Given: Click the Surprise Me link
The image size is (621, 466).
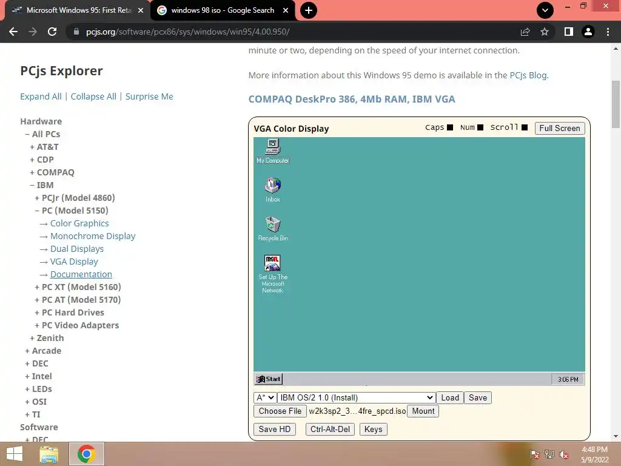Looking at the screenshot, I should click(149, 96).
